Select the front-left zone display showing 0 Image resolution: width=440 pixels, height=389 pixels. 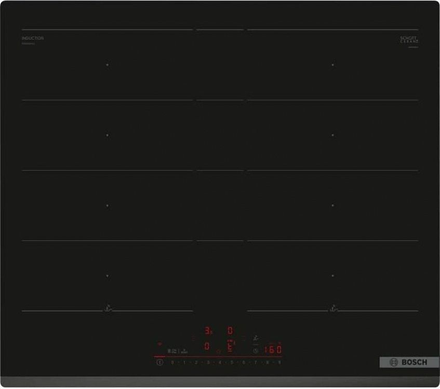tap(207, 346)
